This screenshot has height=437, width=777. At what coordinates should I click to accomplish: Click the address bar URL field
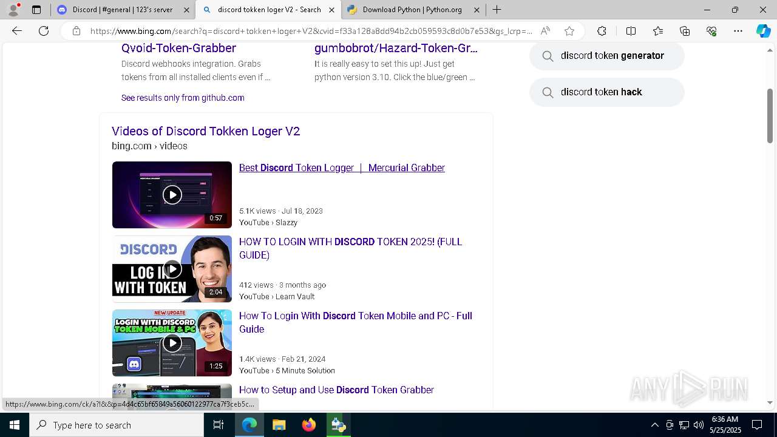pyautogui.click(x=311, y=31)
